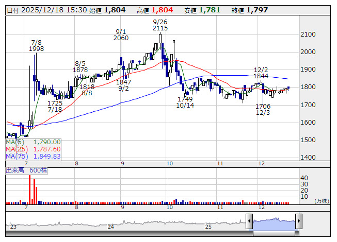This screenshot has width=337, height=242.
Task: Click the 1847 9/2 low annotation
Action: click(x=123, y=85)
